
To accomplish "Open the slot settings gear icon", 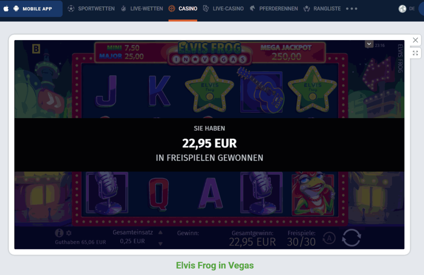I will tap(69, 233).
